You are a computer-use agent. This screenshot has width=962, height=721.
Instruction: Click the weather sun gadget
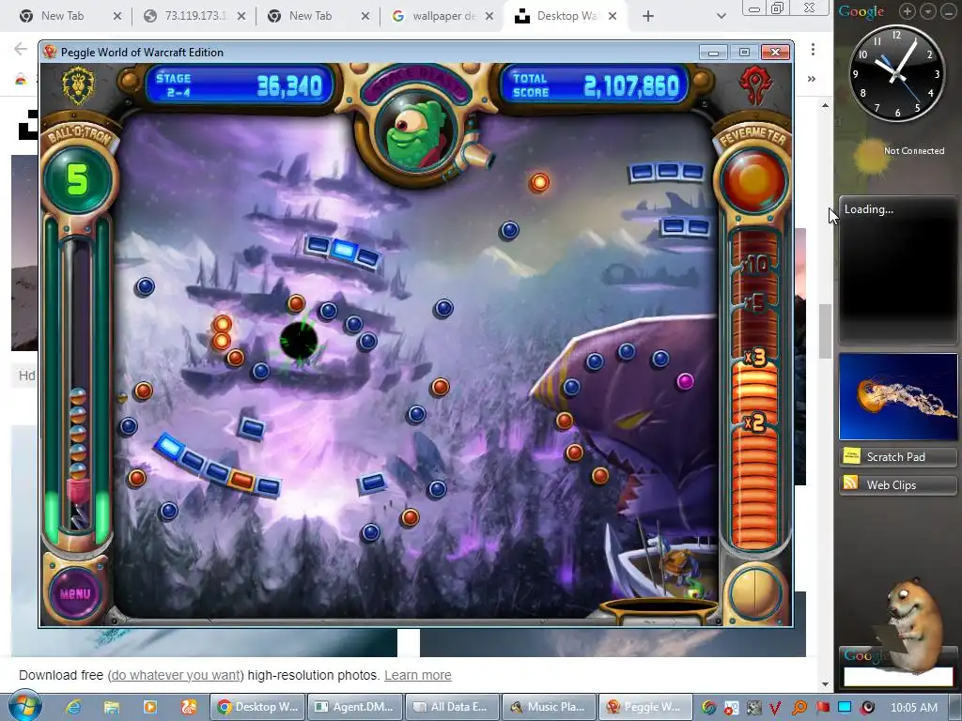pyautogui.click(x=871, y=157)
